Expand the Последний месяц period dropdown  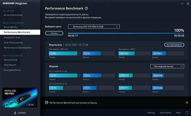(167, 66)
